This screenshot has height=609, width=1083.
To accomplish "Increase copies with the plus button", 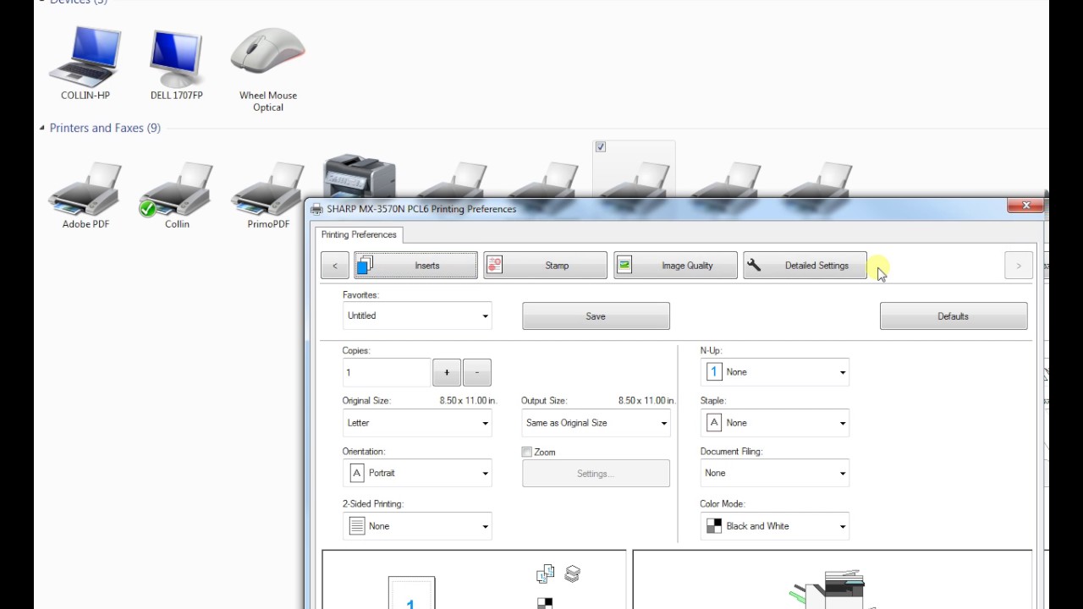I will (447, 372).
